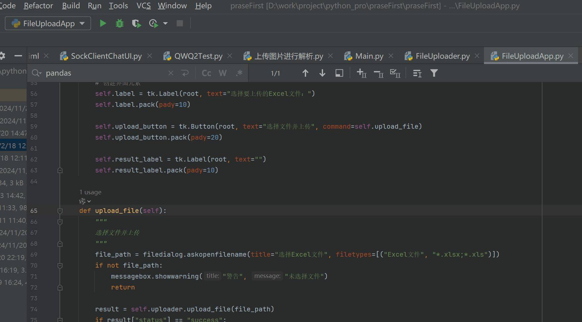The height and width of the screenshot is (322, 582).
Task: Close the FileUploadApp.py tab
Action: pos(571,56)
